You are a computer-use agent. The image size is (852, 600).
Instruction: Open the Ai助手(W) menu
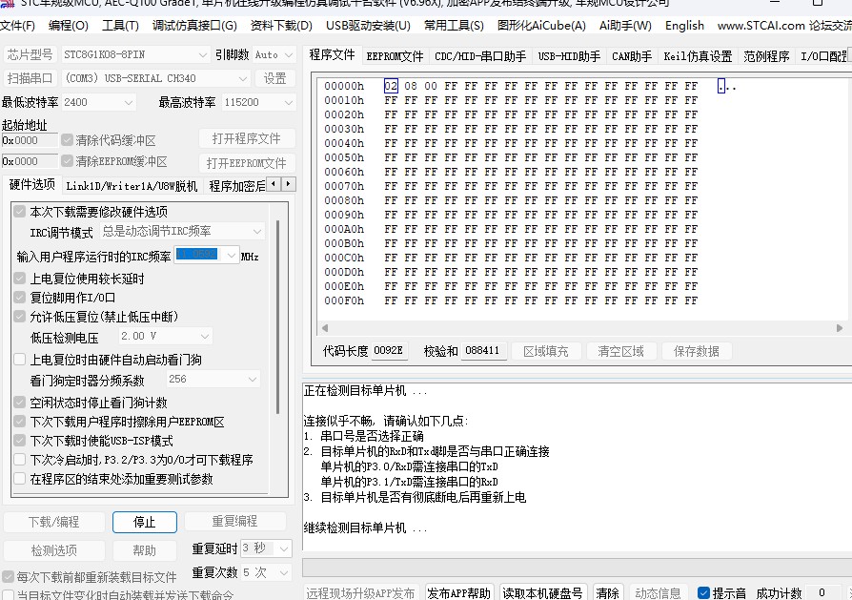(625, 25)
